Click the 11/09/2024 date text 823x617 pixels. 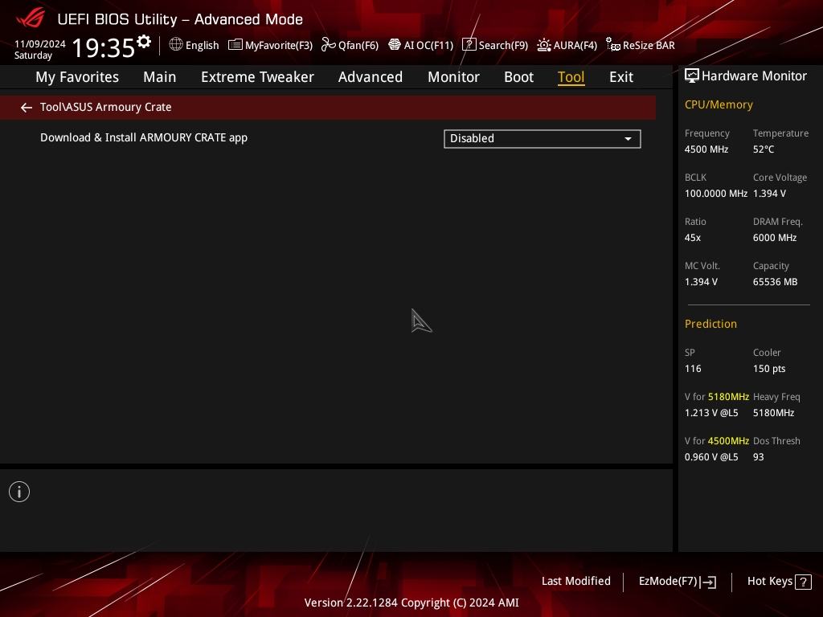[40, 44]
